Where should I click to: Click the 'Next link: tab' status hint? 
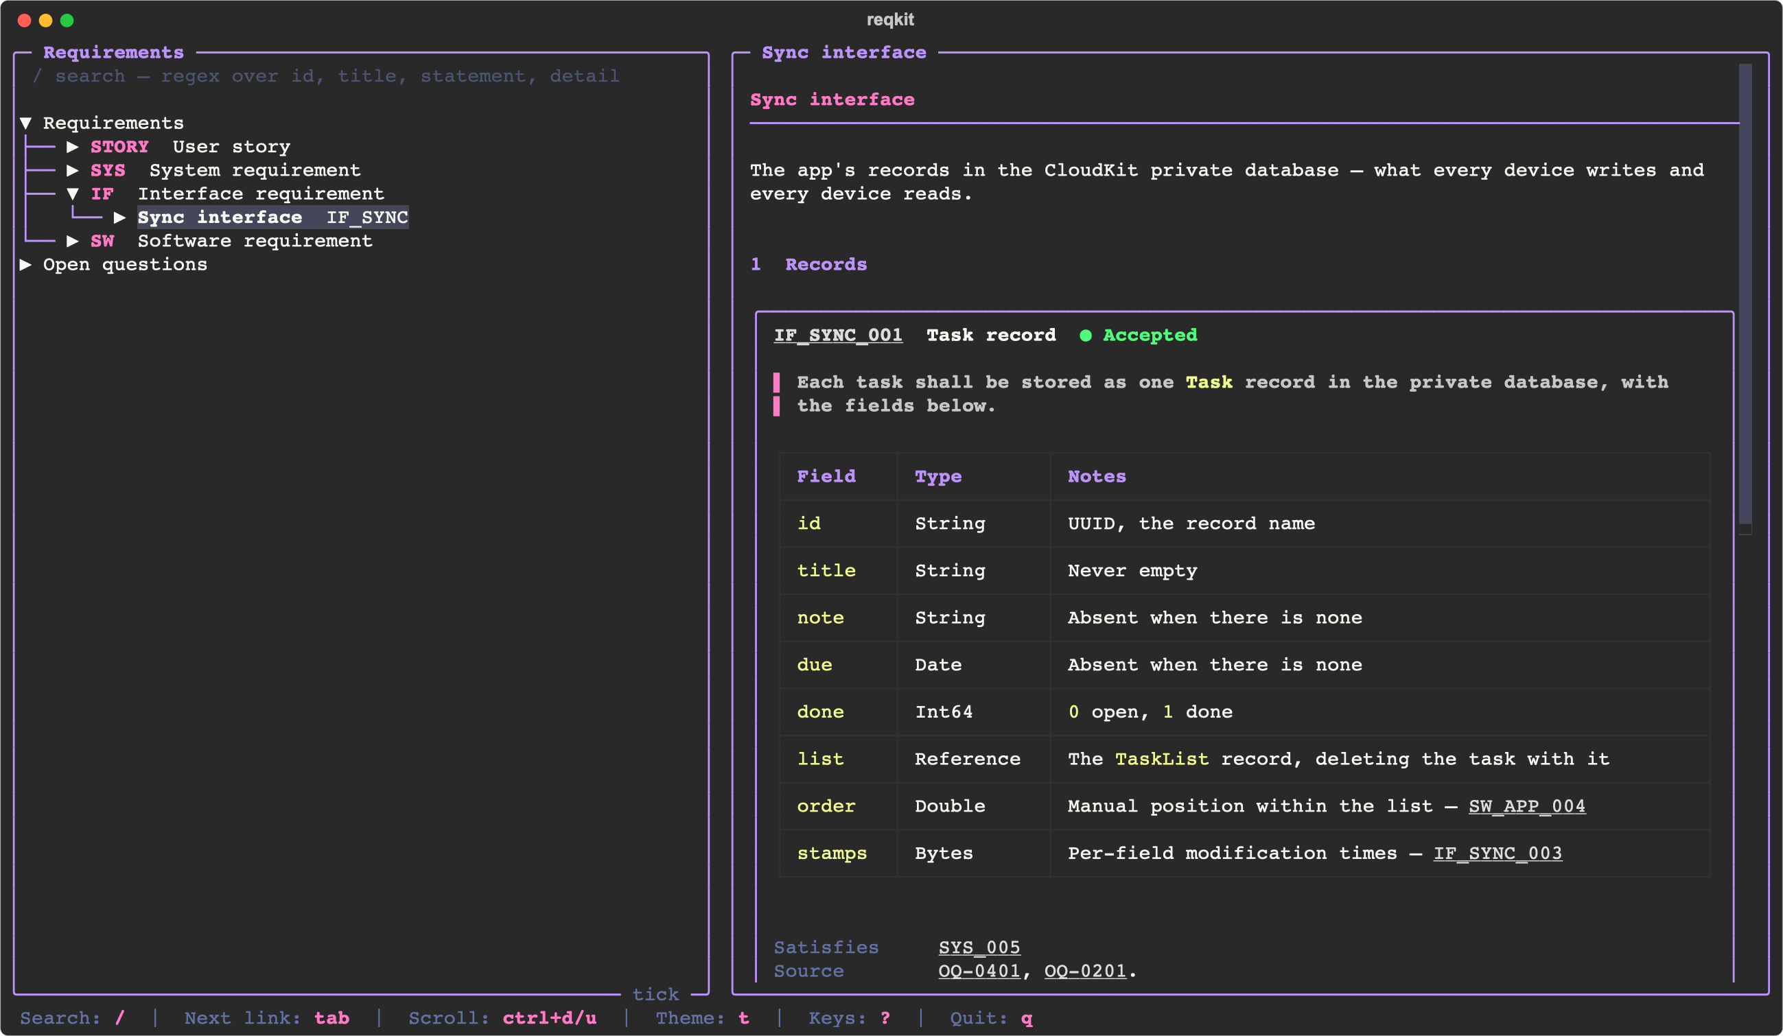[x=267, y=1018]
